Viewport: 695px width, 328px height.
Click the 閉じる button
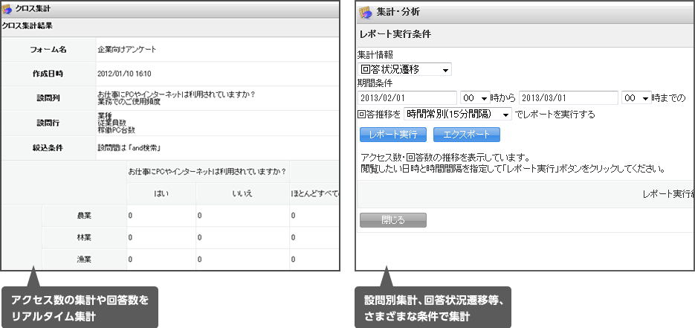pos(393,220)
